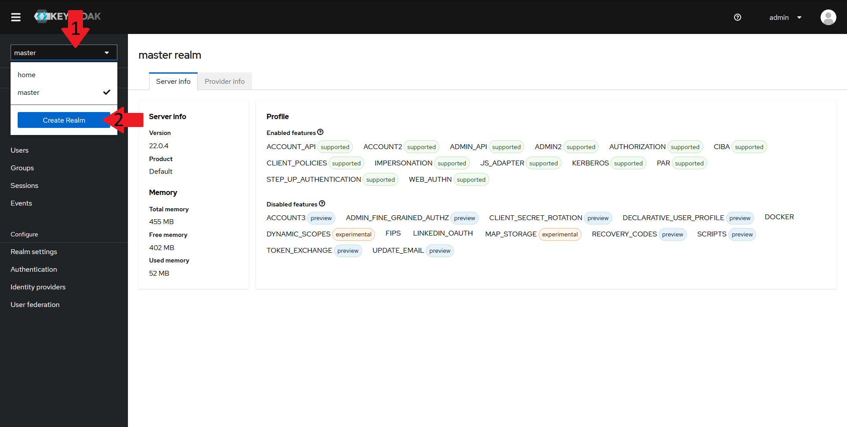Click the version value 22.0.4
Viewport: 847px width, 427px height.
point(159,146)
